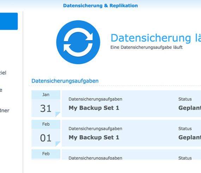This screenshot has height=173, width=201.
Task: Open the sidebar entry ending in 'ziel'
Action: (x=3, y=73)
